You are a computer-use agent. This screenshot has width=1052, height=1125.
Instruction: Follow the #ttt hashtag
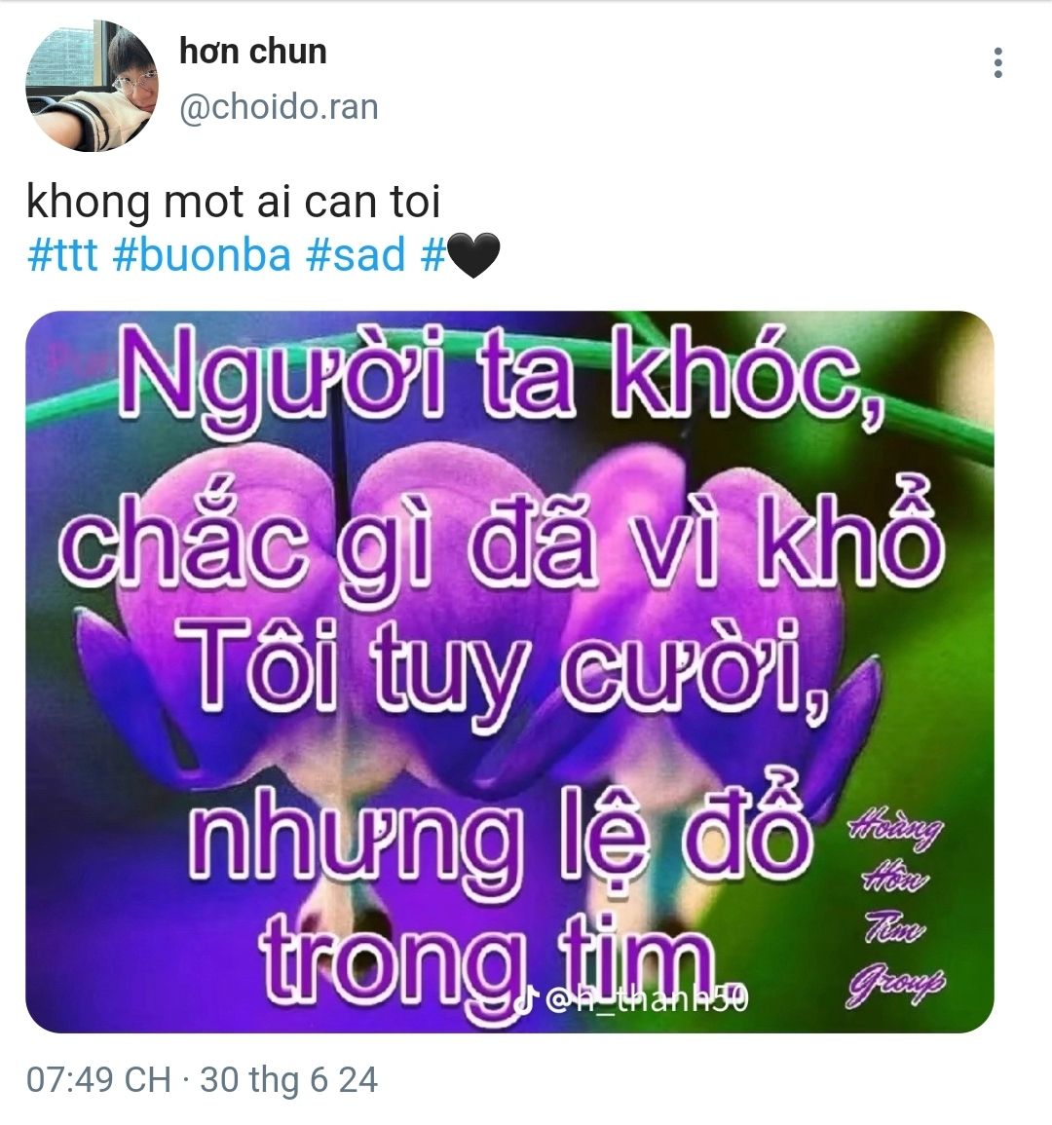coord(61,255)
